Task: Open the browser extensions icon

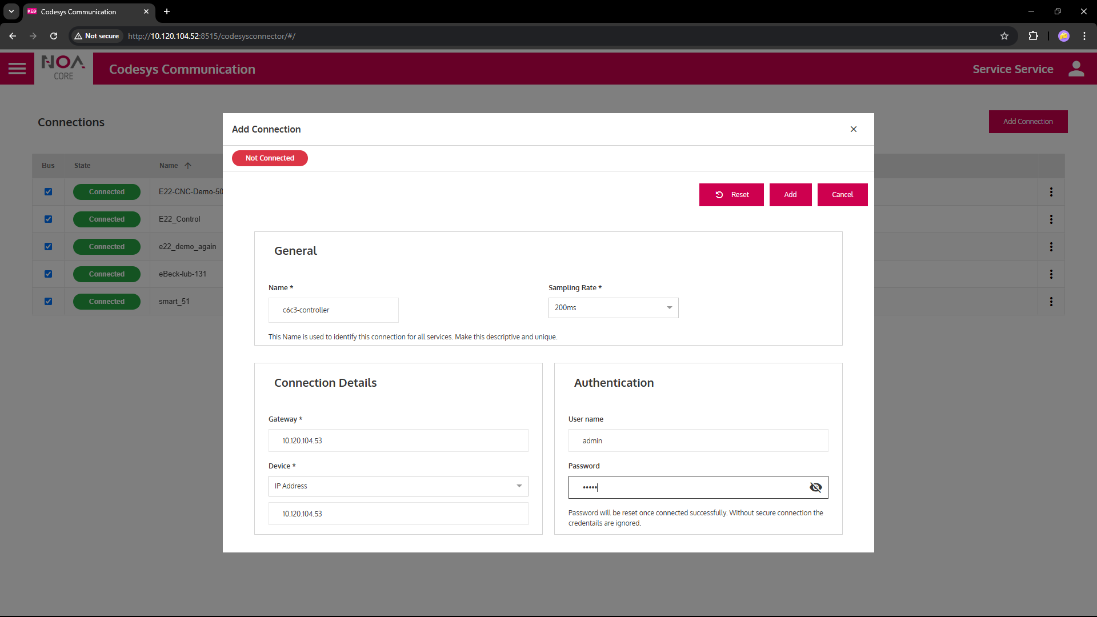Action: 1033,36
